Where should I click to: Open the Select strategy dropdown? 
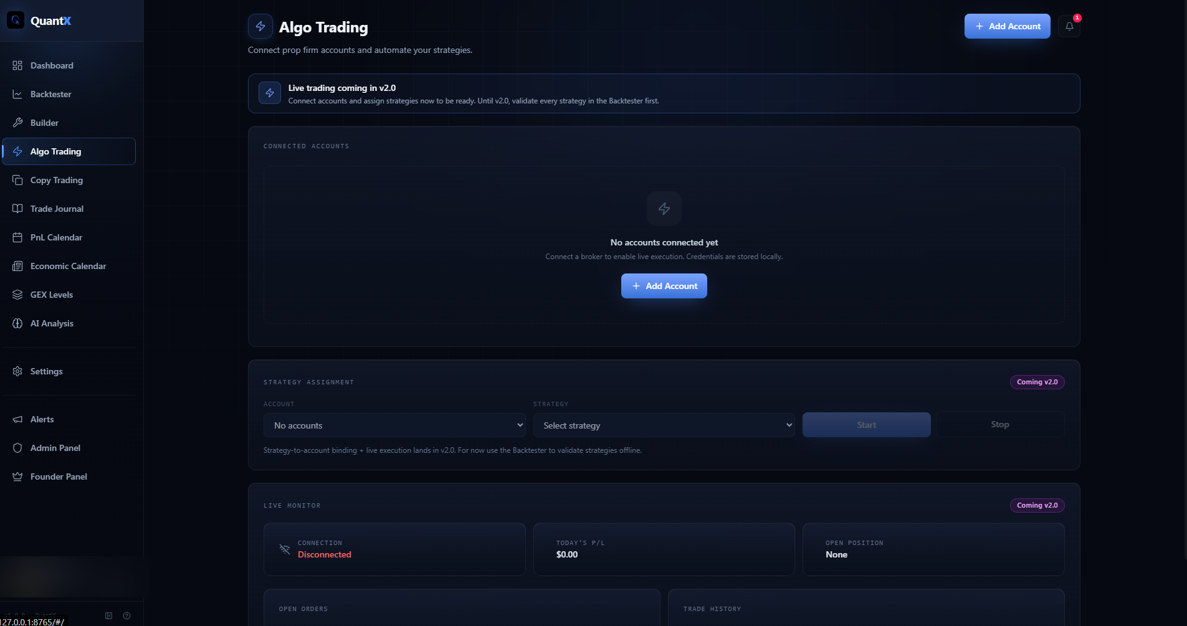tap(664, 425)
